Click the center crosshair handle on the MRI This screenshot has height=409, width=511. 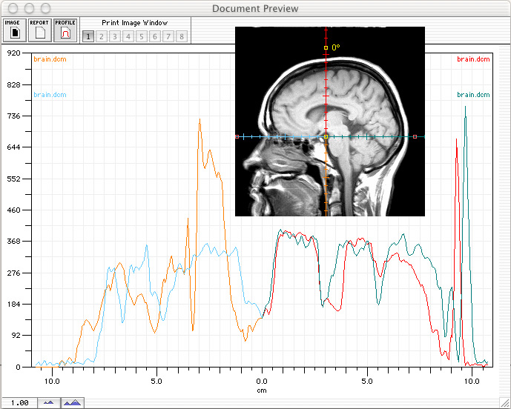pyautogui.click(x=326, y=136)
